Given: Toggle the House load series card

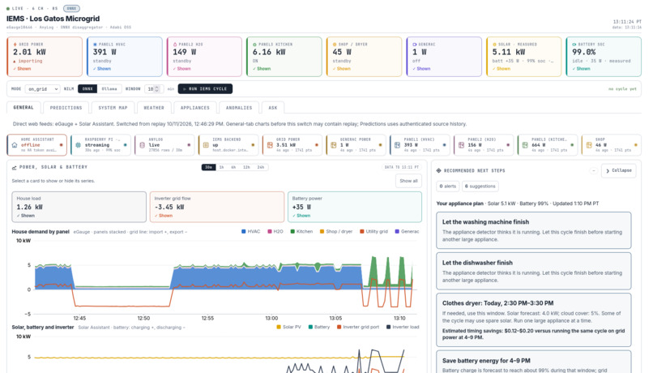Looking at the screenshot, I should click(x=79, y=207).
